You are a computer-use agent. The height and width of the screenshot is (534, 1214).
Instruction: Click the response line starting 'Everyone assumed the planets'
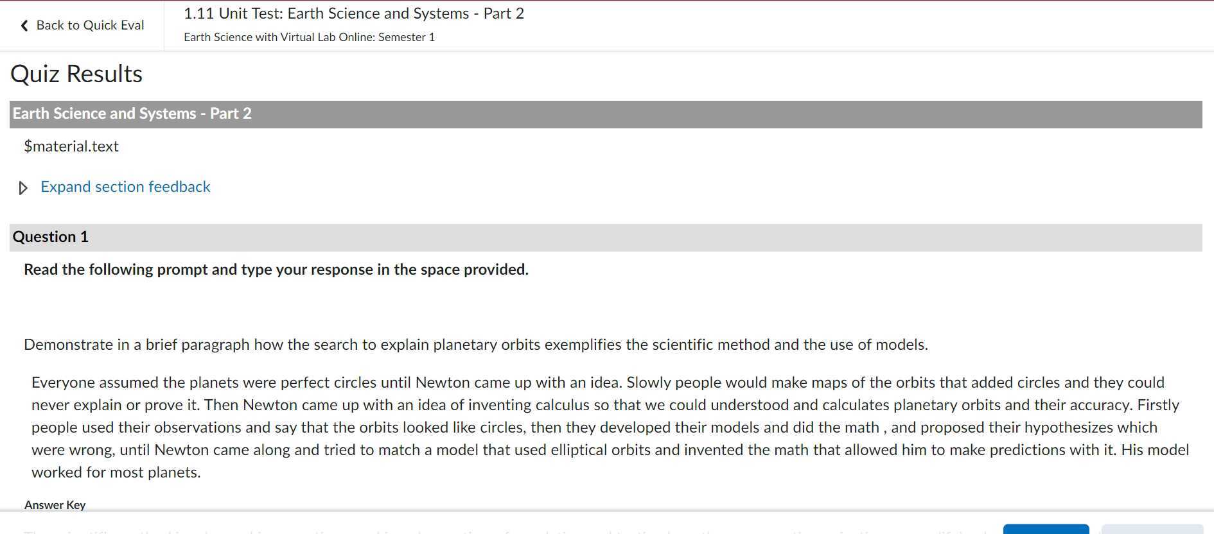pyautogui.click(x=597, y=383)
